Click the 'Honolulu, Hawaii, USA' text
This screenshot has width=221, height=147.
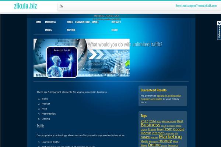click(106, 16)
